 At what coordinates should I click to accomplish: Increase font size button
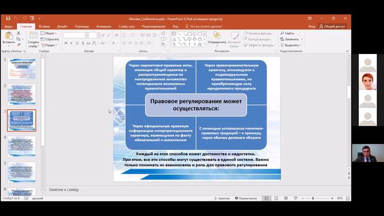tap(103, 35)
